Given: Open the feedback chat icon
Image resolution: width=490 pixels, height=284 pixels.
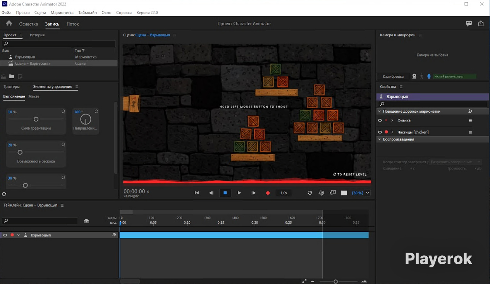Looking at the screenshot, I should click(x=469, y=24).
